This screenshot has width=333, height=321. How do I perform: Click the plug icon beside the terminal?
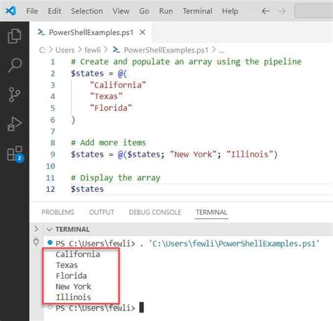click(37, 242)
